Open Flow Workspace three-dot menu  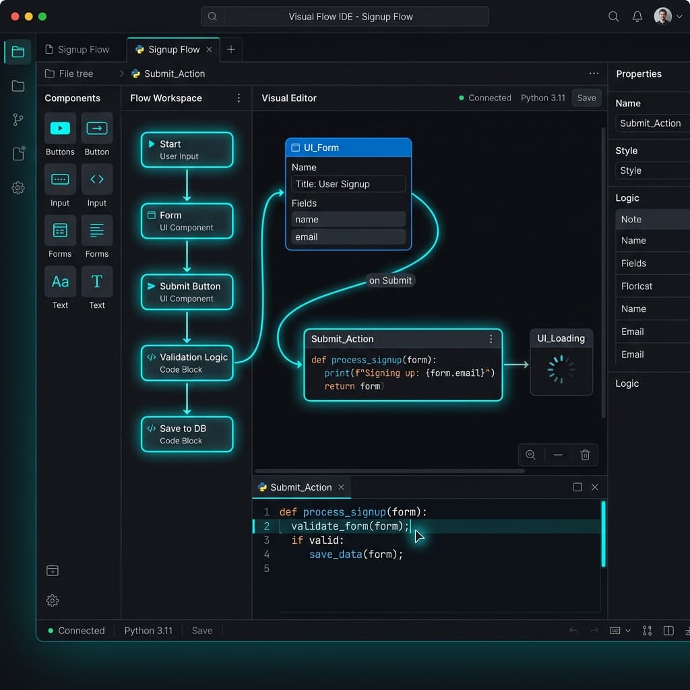click(239, 98)
